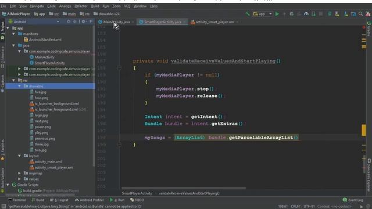The height and width of the screenshot is (209, 372).
Task: Run the app with green play icon
Action: pyautogui.click(x=277, y=14)
